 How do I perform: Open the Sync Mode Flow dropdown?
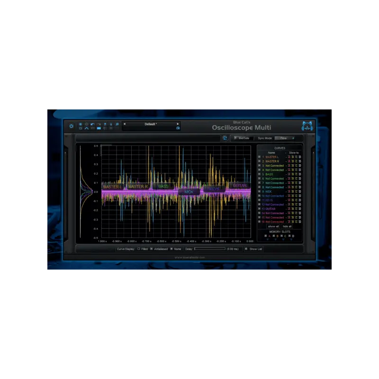[x=285, y=138]
